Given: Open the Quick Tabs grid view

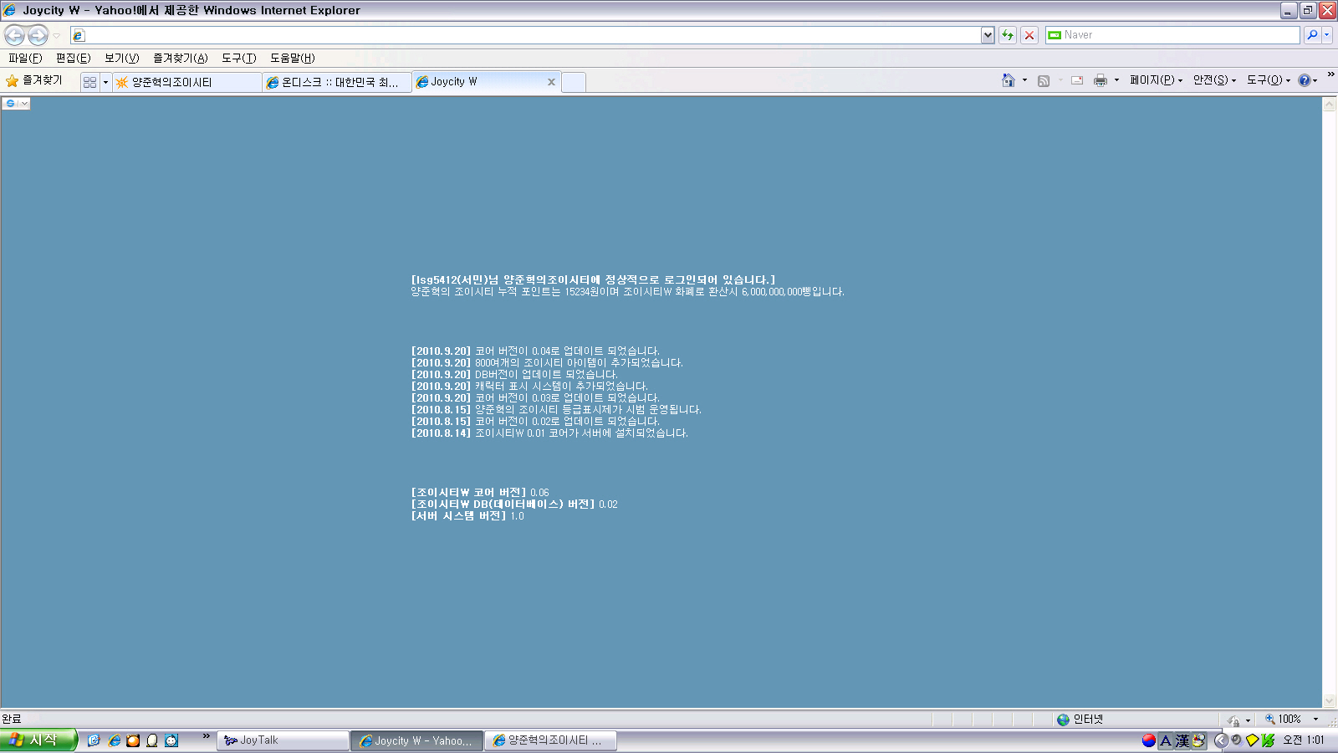Looking at the screenshot, I should [x=90, y=82].
